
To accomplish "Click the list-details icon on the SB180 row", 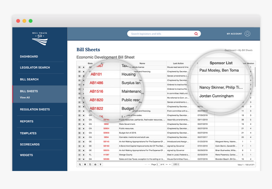I will click(79, 146).
